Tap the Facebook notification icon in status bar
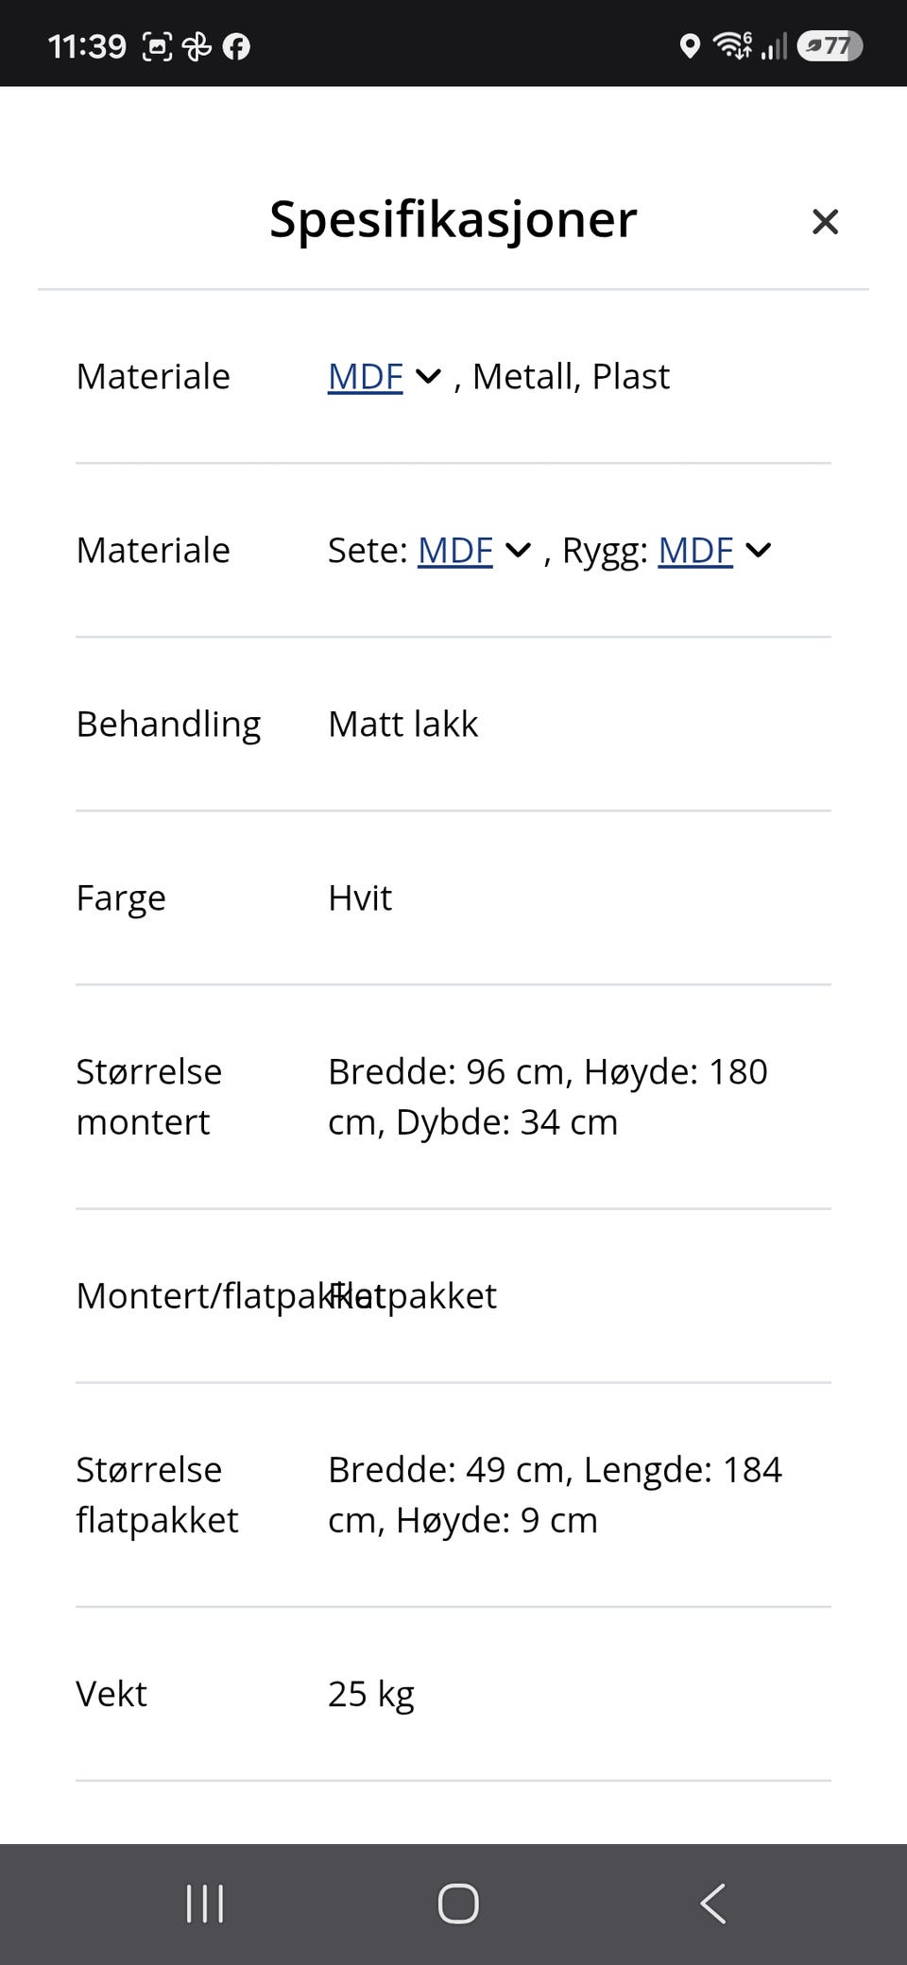This screenshot has height=1965, width=907. tap(236, 46)
